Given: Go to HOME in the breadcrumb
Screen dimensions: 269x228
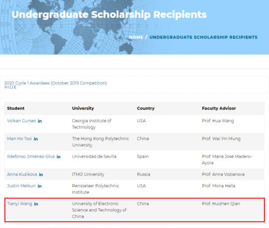Looking at the screenshot, I should coord(136,37).
